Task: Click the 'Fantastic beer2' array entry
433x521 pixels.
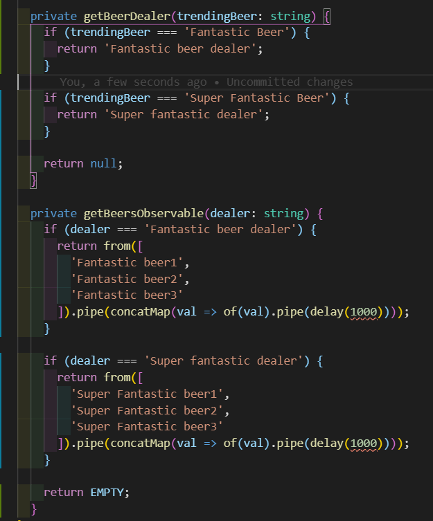Action: click(x=127, y=279)
